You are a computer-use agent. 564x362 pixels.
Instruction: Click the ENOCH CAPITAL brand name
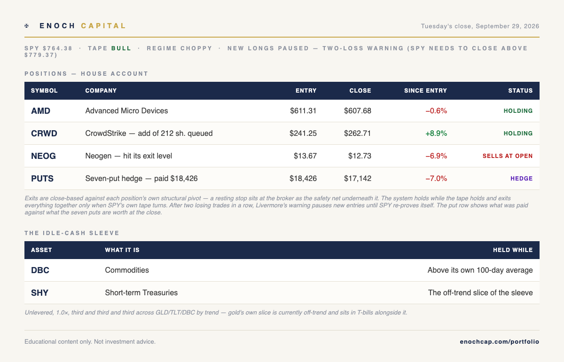point(83,26)
